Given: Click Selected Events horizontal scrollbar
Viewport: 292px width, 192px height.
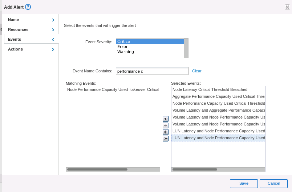Looking at the screenshot, I should 195,169.
